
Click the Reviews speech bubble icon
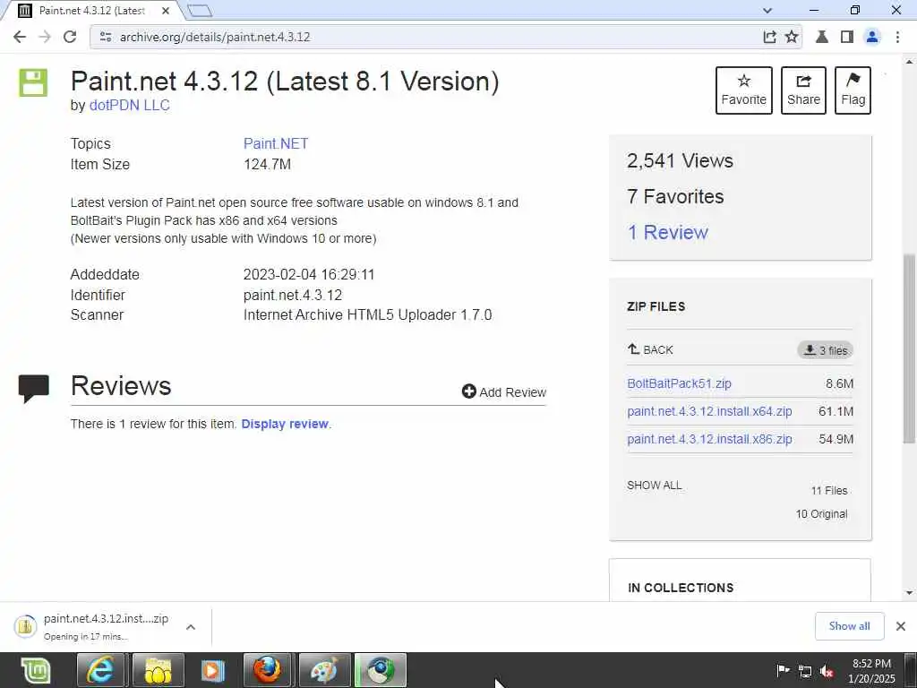tap(33, 389)
